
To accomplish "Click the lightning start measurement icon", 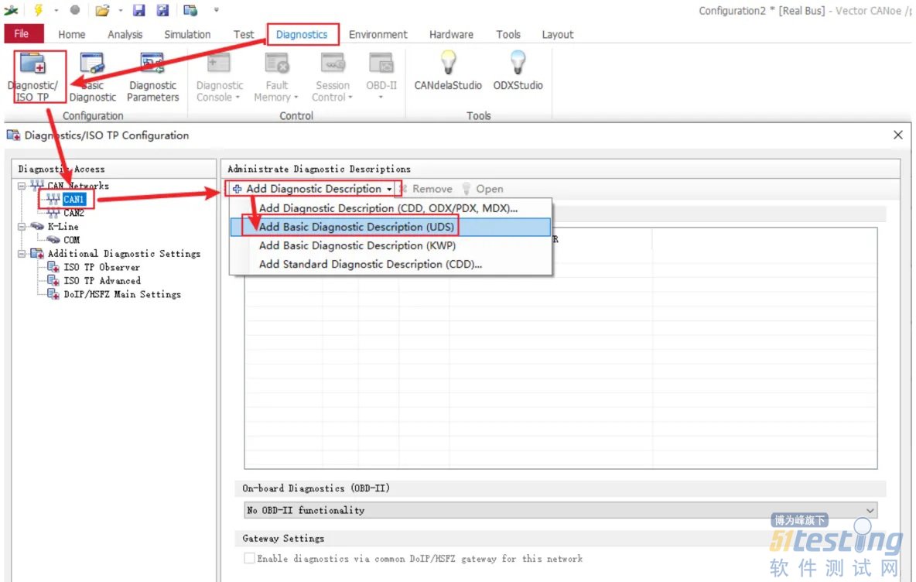I will pos(39,10).
